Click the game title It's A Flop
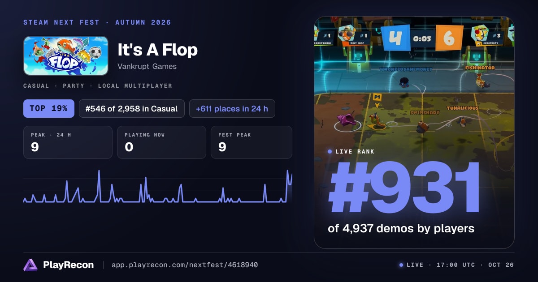Viewport: 538px width, 282px height. tap(157, 50)
